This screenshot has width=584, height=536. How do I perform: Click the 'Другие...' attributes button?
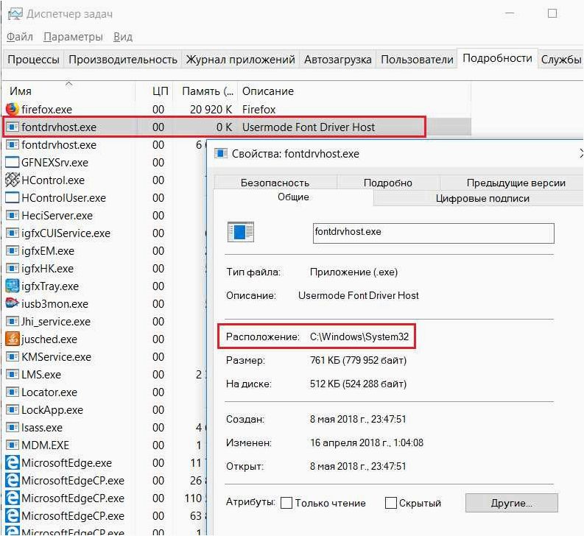tap(511, 503)
